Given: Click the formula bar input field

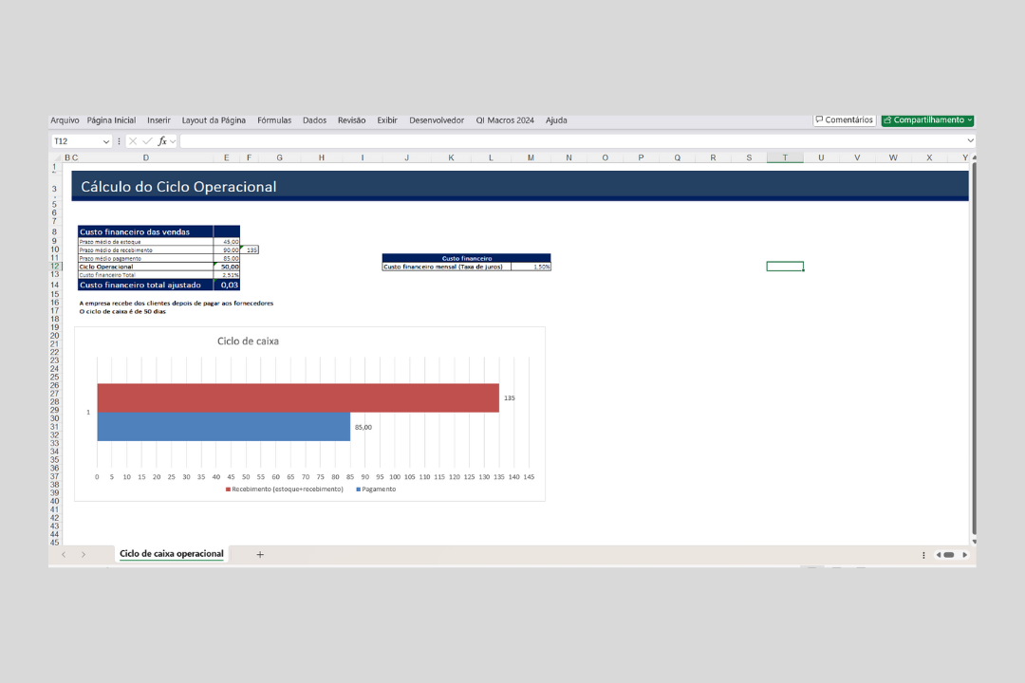Looking at the screenshot, I should point(569,141).
